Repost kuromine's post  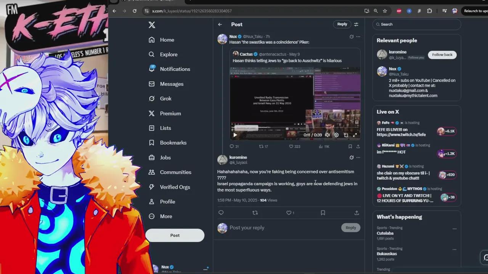tap(255, 213)
